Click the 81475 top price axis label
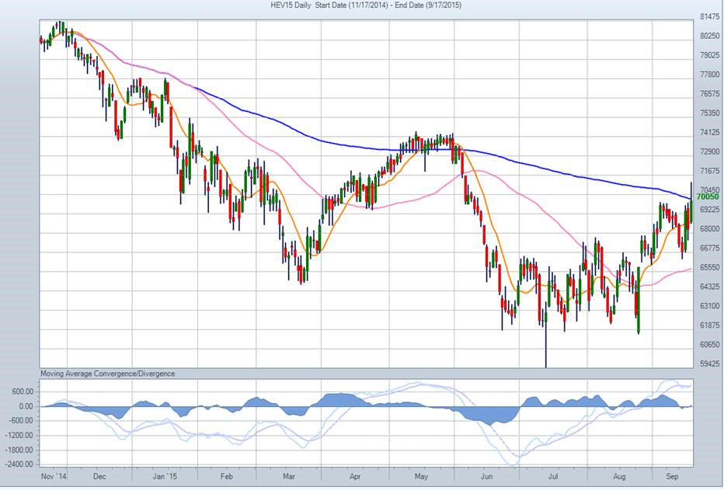Screen dimensions: 724x490 708,16
